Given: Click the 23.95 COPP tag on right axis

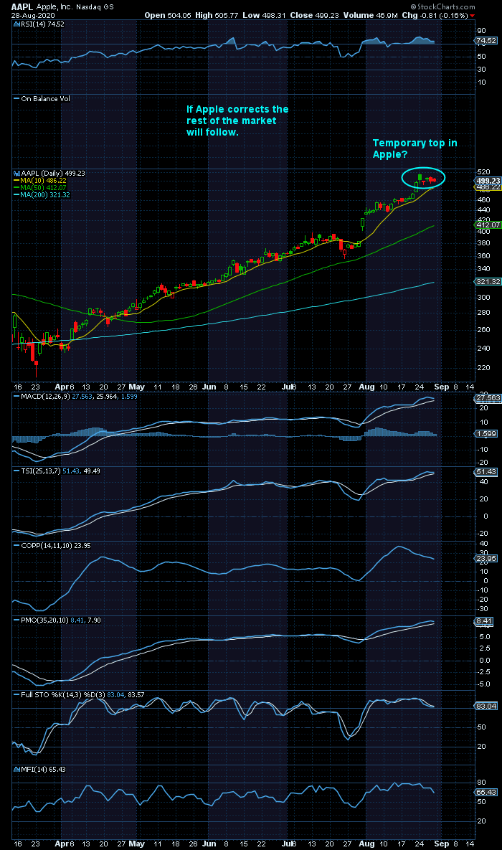Looking at the screenshot, I should tap(487, 559).
